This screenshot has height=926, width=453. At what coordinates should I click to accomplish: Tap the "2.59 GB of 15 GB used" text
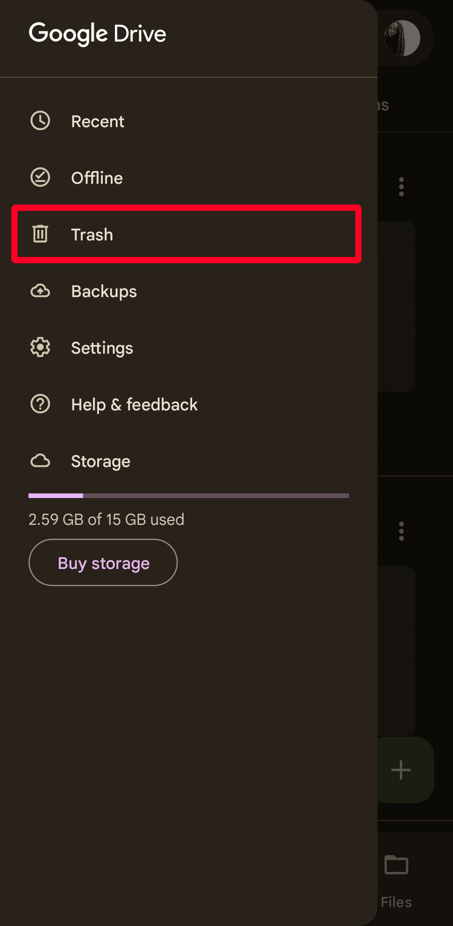(x=107, y=519)
